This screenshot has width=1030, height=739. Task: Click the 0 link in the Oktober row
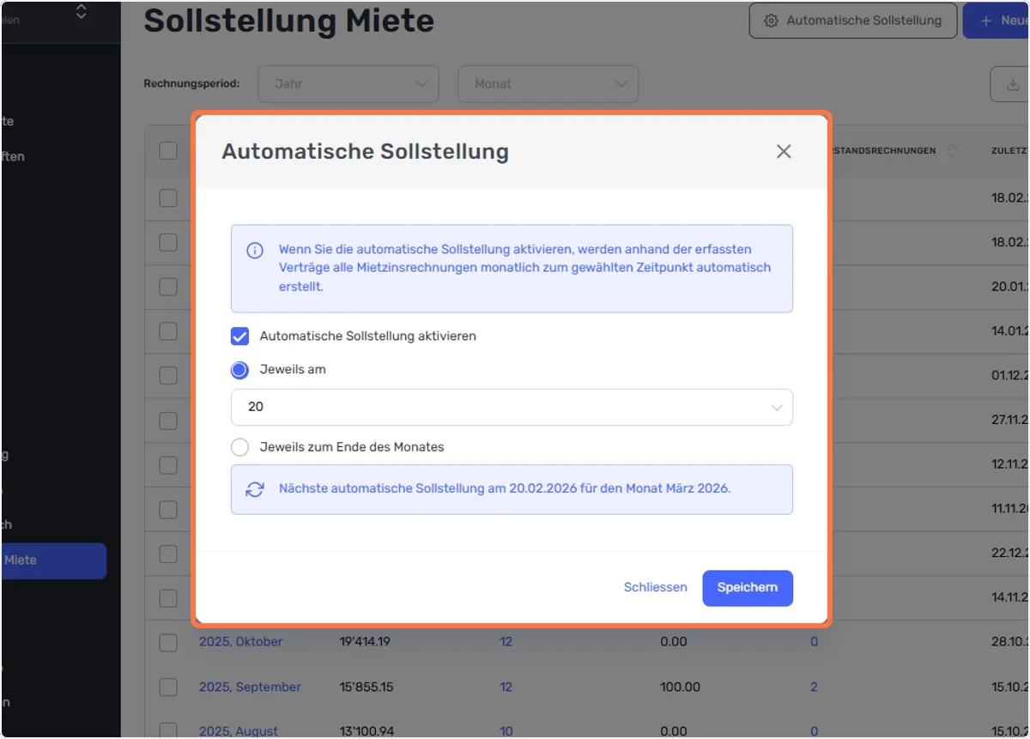[x=814, y=642]
